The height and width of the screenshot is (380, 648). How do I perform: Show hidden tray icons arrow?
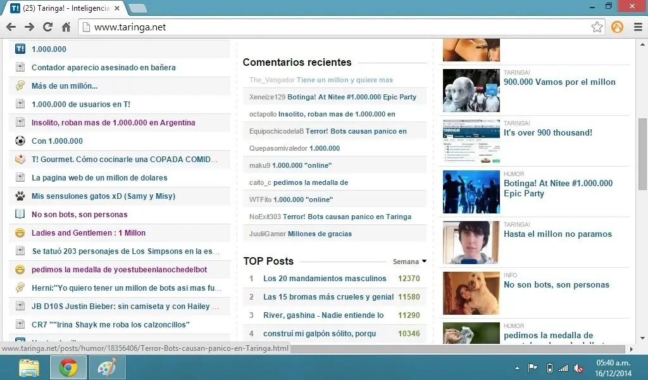tap(517, 367)
